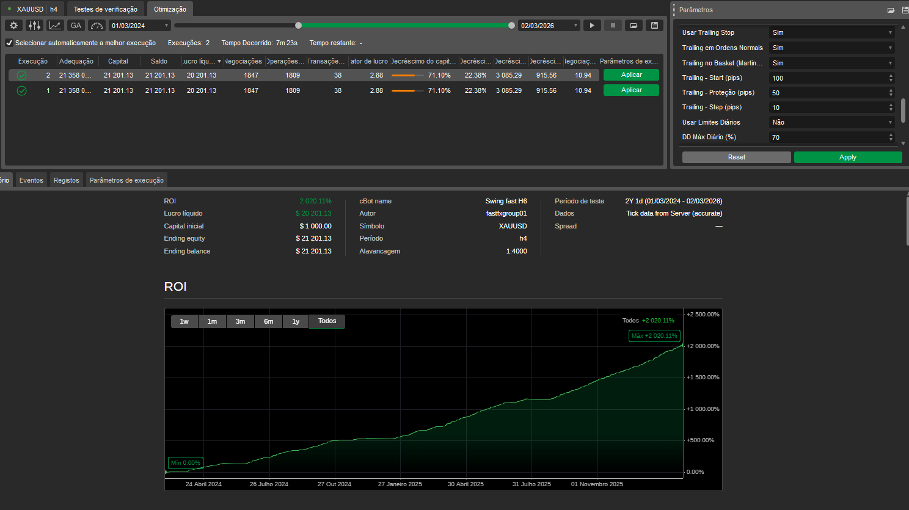Open the 'Usar Limites Diários' dropdown

point(831,122)
